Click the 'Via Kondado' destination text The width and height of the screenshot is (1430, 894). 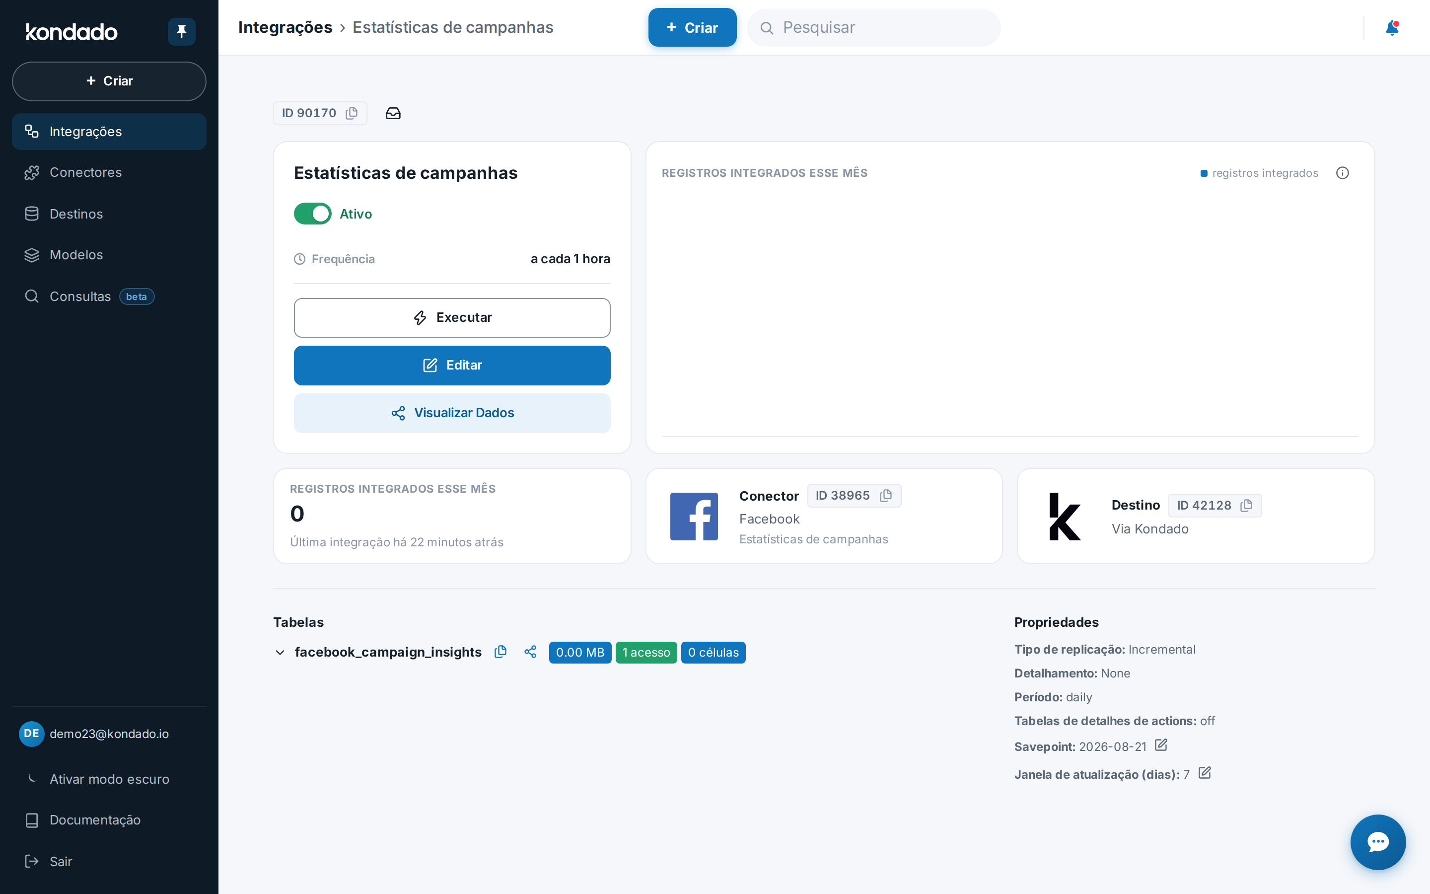(1150, 528)
